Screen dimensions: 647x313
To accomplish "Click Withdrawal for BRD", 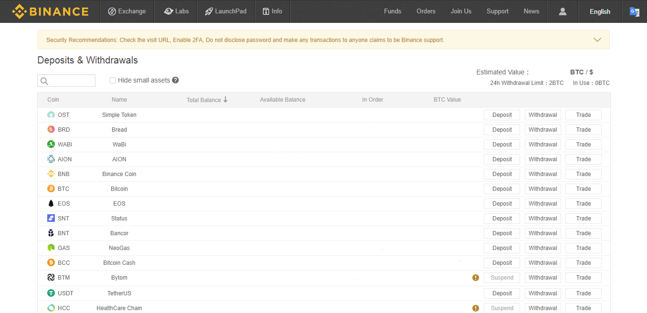I will pos(543,130).
